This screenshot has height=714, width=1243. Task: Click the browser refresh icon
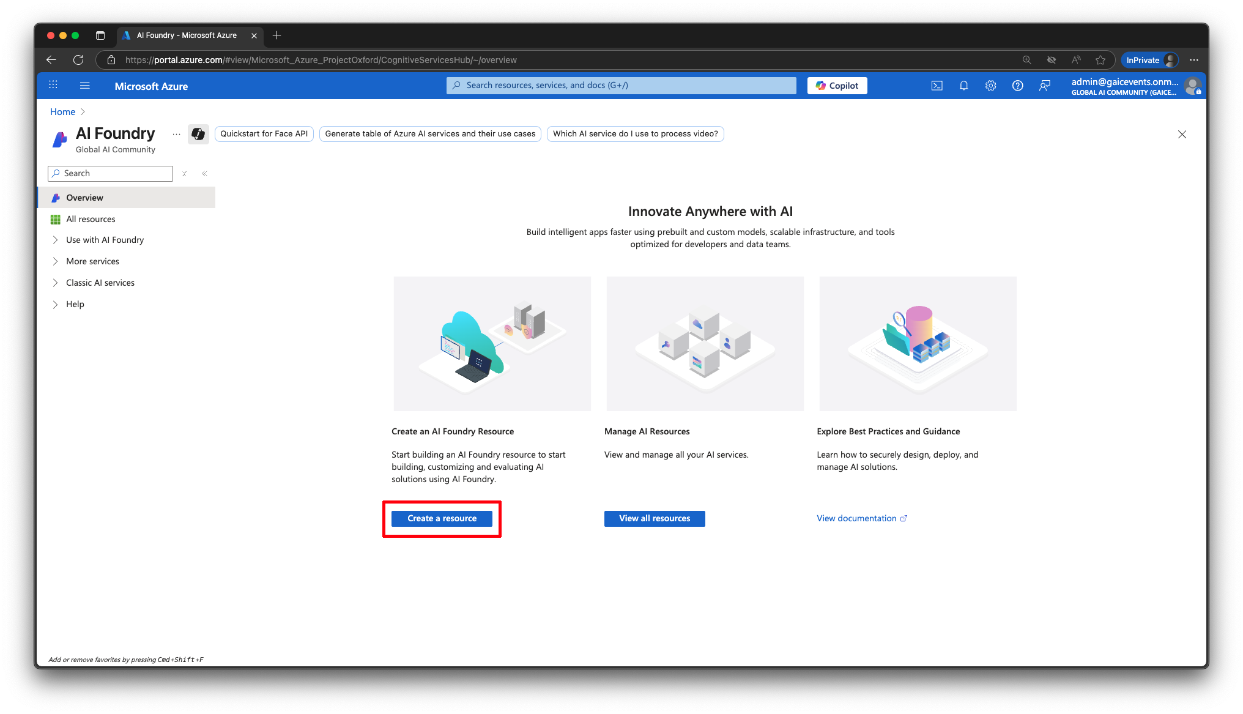point(78,60)
